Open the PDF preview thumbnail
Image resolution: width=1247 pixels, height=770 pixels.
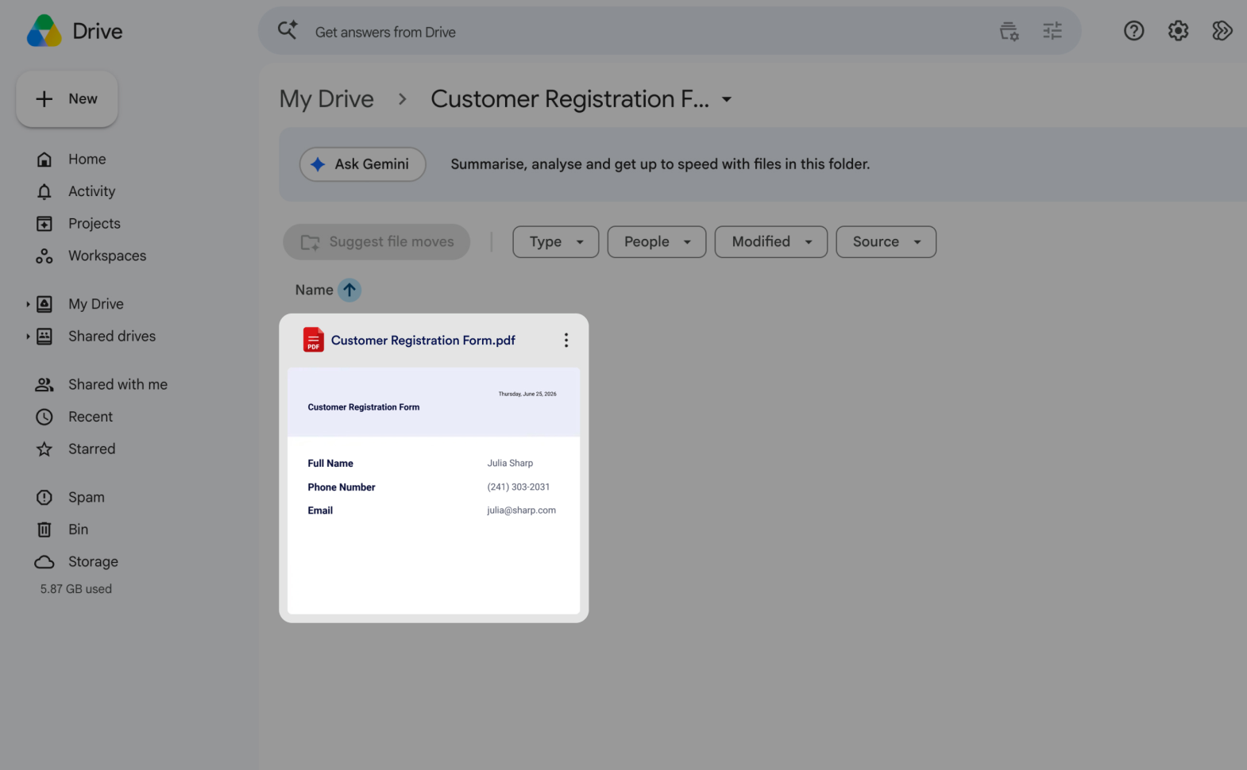(x=434, y=491)
